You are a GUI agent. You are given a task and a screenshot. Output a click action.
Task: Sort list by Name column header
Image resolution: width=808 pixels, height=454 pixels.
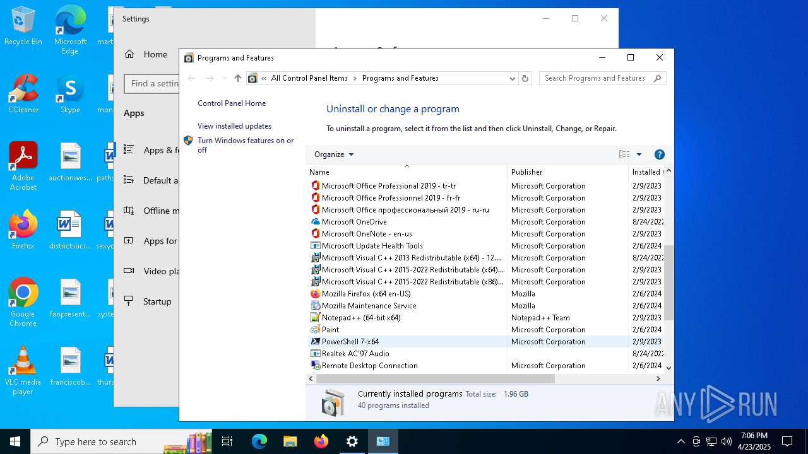click(x=407, y=172)
